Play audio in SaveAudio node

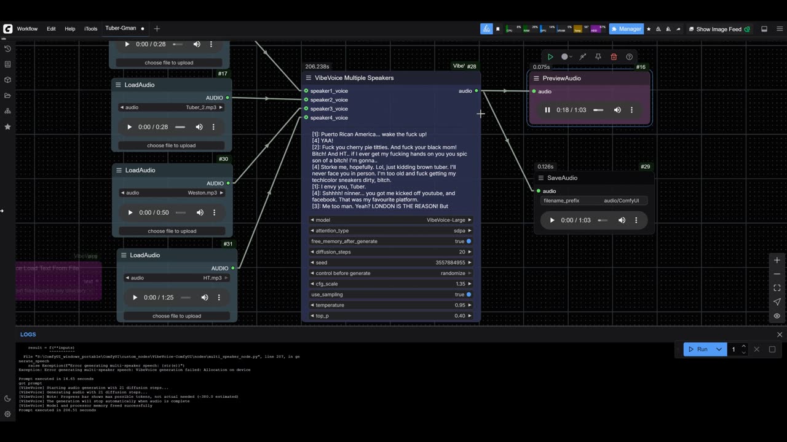tap(552, 220)
